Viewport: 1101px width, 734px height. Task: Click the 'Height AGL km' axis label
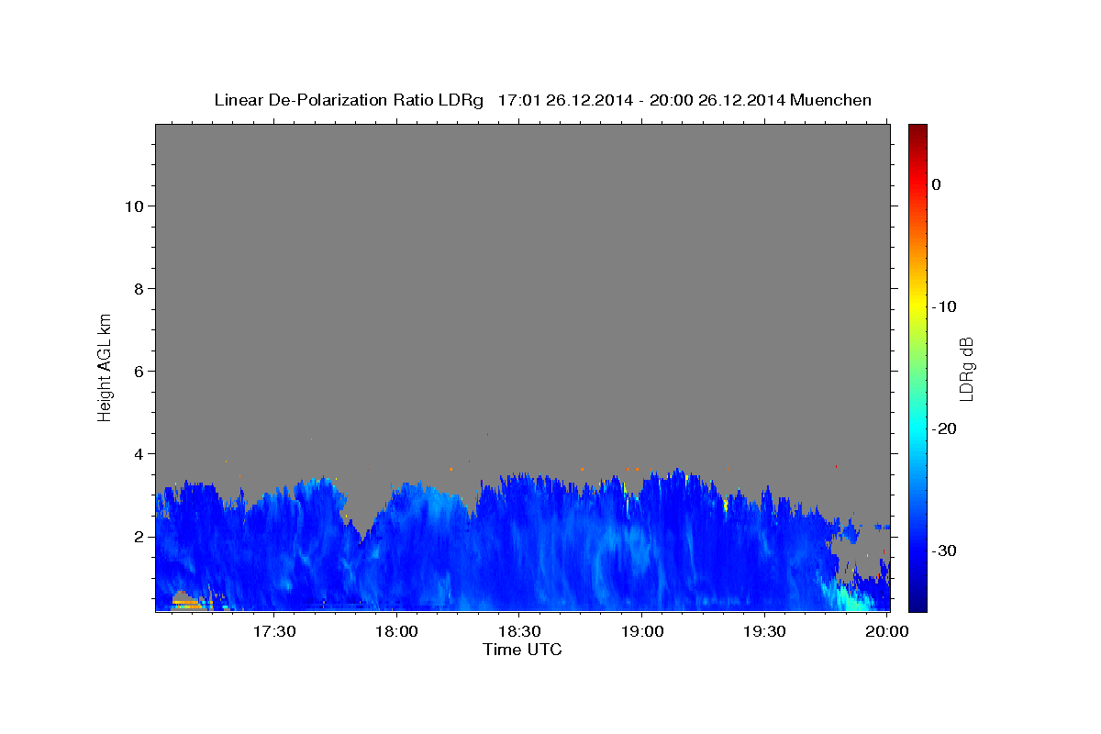coord(105,366)
